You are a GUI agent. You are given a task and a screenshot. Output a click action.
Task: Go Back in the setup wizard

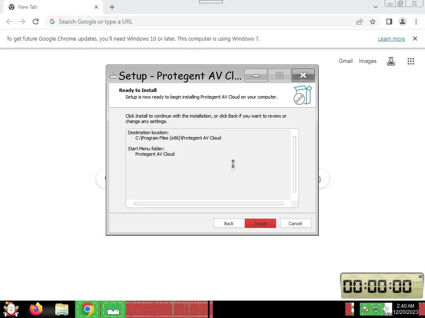(x=229, y=223)
